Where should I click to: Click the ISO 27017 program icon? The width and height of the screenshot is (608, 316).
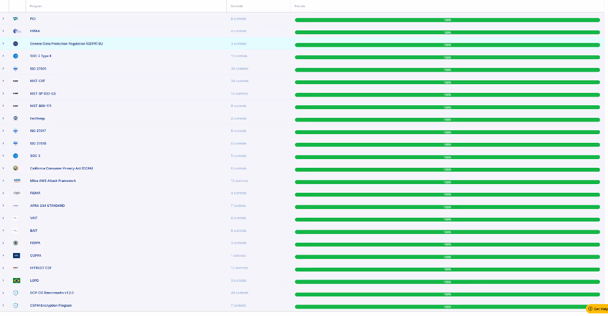click(16, 131)
